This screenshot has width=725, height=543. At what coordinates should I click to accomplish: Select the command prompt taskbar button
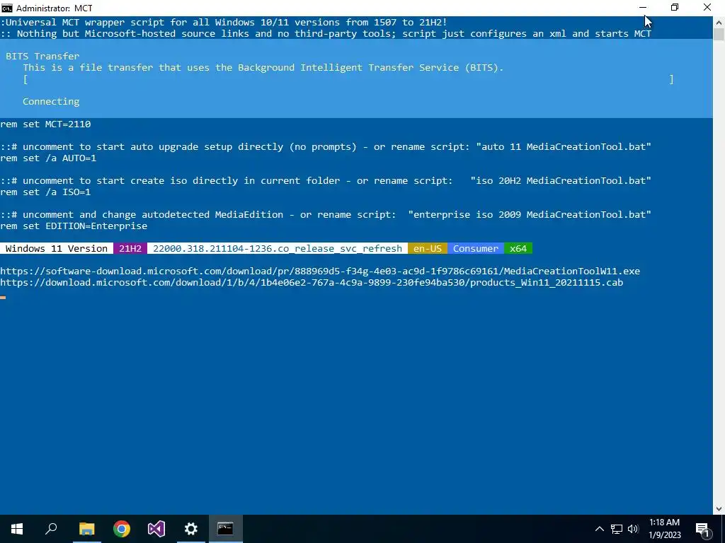tap(226, 529)
